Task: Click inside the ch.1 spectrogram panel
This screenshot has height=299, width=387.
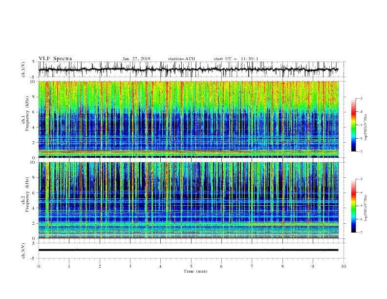Action: point(188,119)
